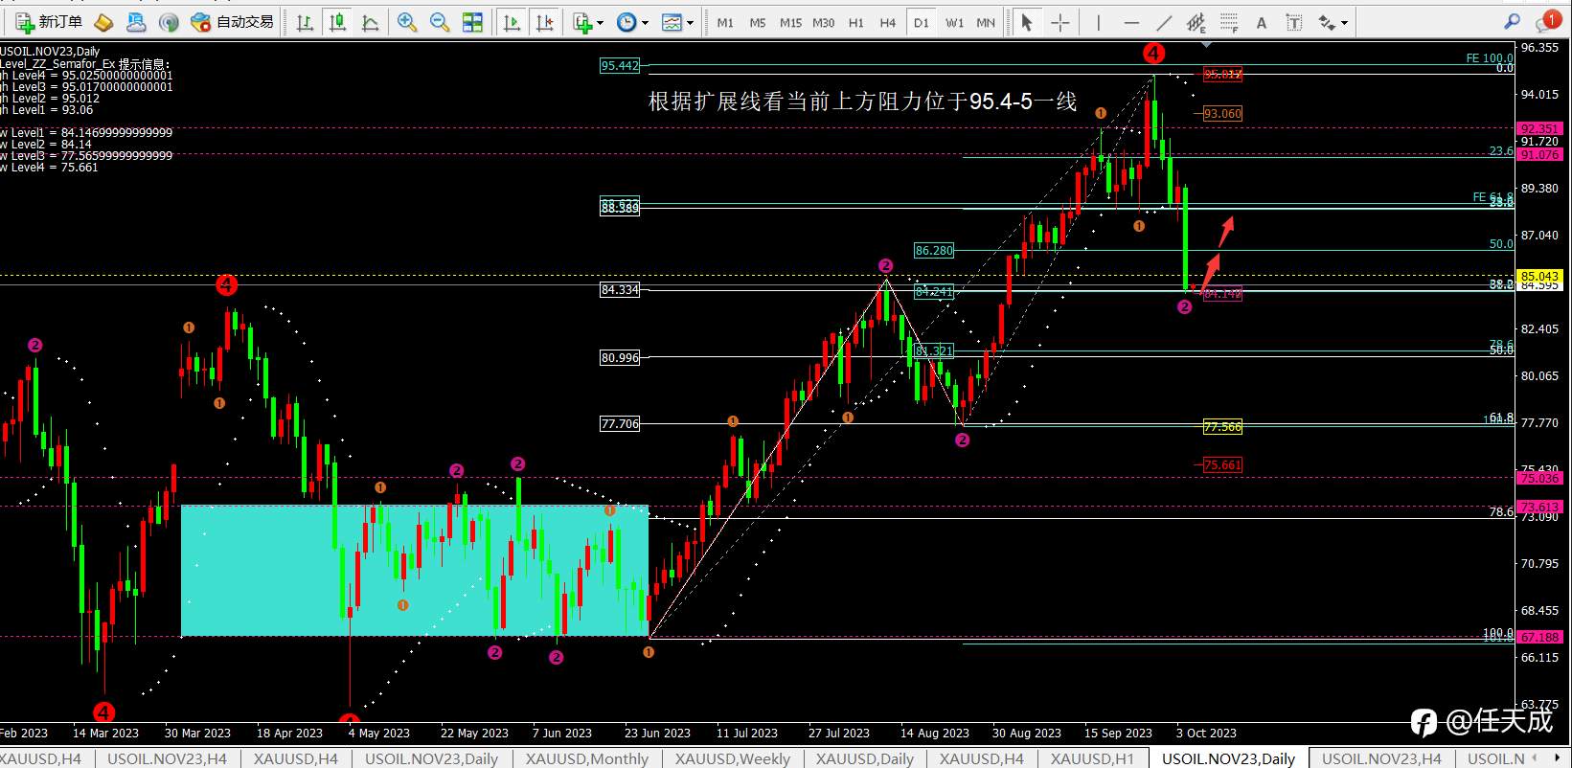This screenshot has height=768, width=1572.
Task: Click the chart title USOIL.NOV23,Daily text
Action: pos(50,52)
